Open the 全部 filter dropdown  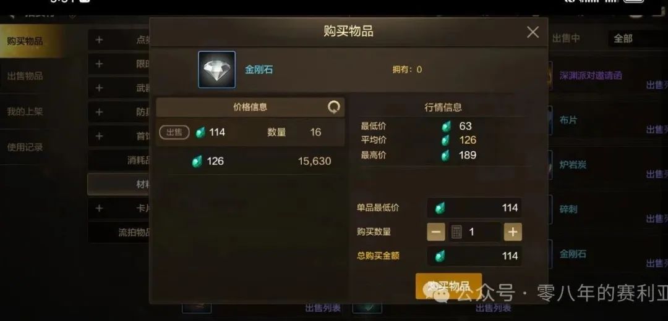637,38
